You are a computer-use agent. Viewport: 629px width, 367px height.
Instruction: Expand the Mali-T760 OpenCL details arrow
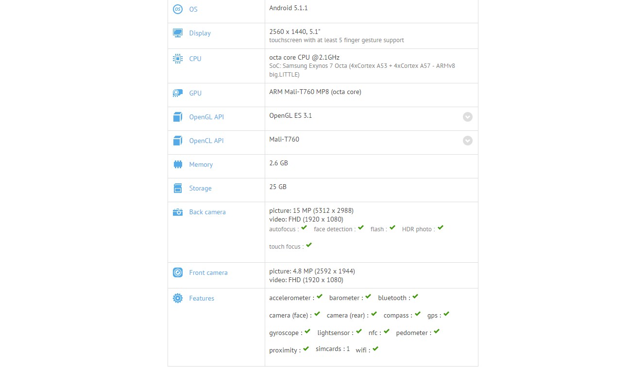468,141
